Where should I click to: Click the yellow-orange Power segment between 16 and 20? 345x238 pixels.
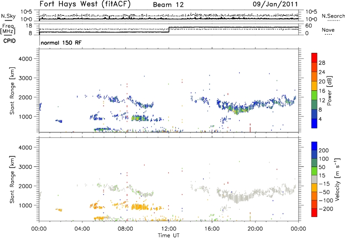click(314, 86)
